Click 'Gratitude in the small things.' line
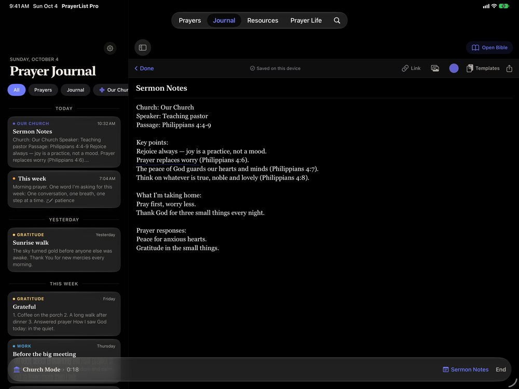Image resolution: width=519 pixels, height=389 pixels. coord(177,248)
